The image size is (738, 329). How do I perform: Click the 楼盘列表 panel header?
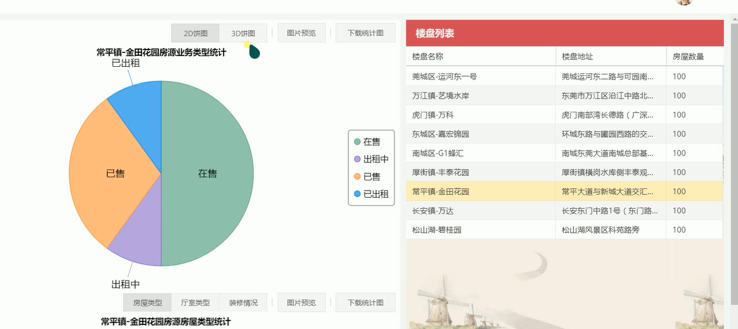[564, 33]
